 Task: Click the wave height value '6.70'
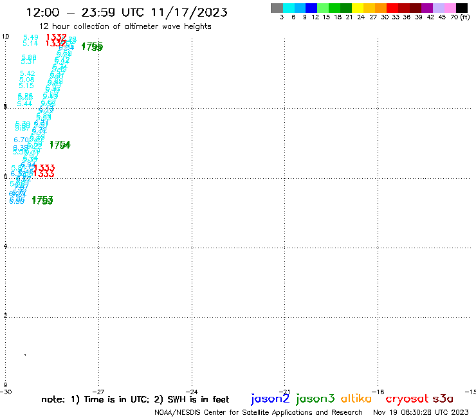pyautogui.click(x=21, y=140)
